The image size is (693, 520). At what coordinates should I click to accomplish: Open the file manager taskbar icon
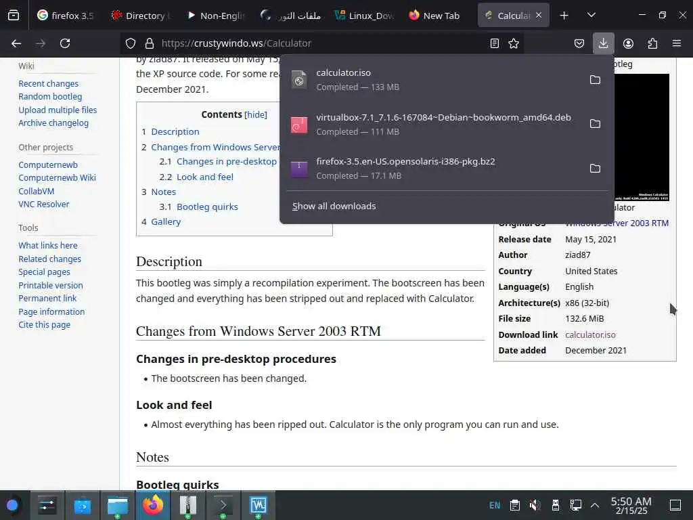pos(118,505)
